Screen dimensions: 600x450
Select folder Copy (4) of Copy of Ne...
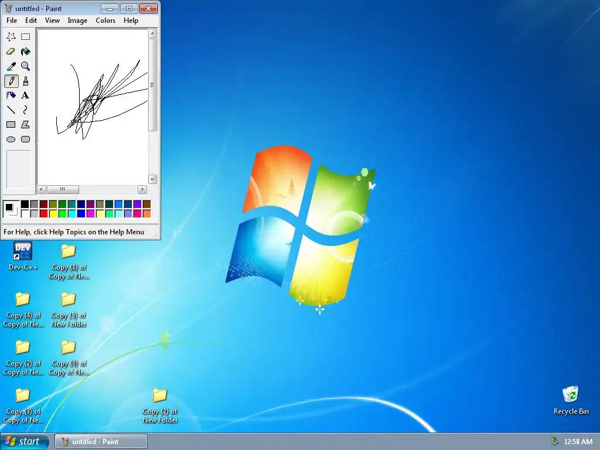point(23,310)
